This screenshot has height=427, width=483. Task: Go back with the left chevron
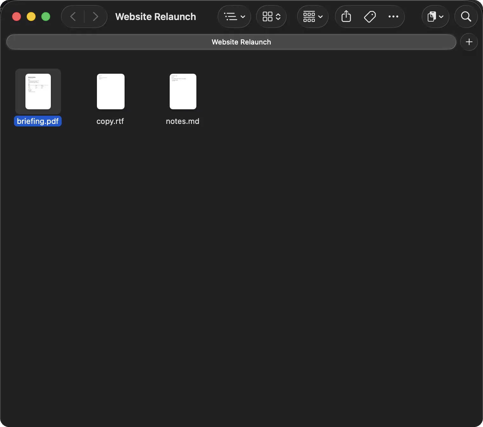(73, 17)
